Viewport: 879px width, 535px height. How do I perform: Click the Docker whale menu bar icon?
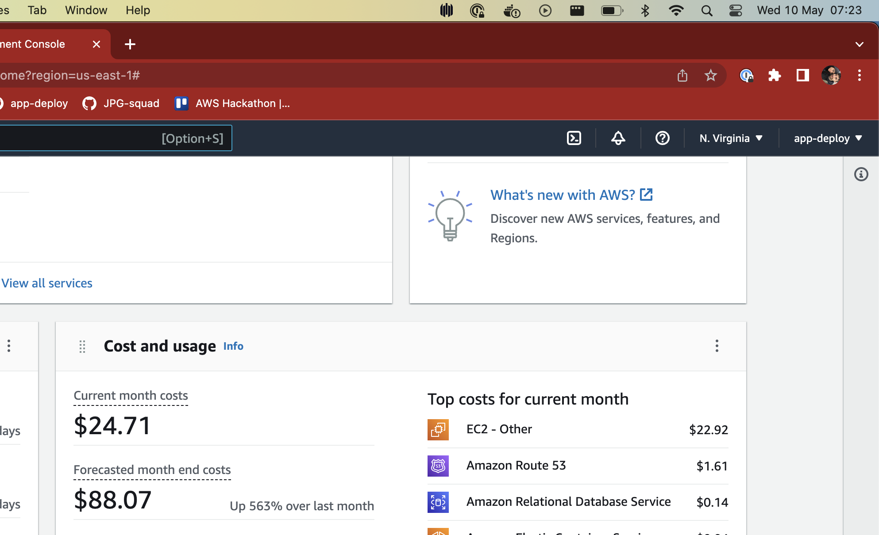512,11
